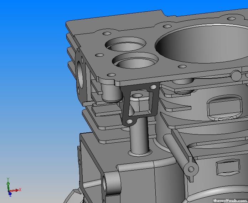Select the bottom-left bolt hole of the gasket flange
Screen dimensions: 248x203
click(129, 122)
